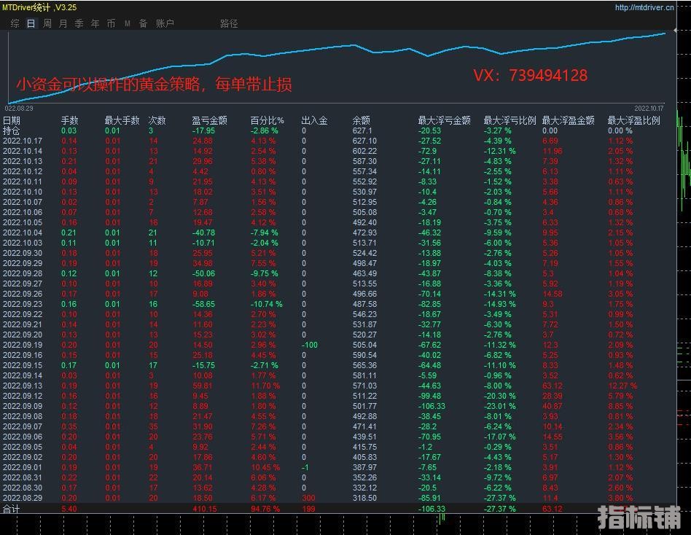Open the 季 quarterly tab
The width and height of the screenshot is (691, 535).
click(x=79, y=23)
